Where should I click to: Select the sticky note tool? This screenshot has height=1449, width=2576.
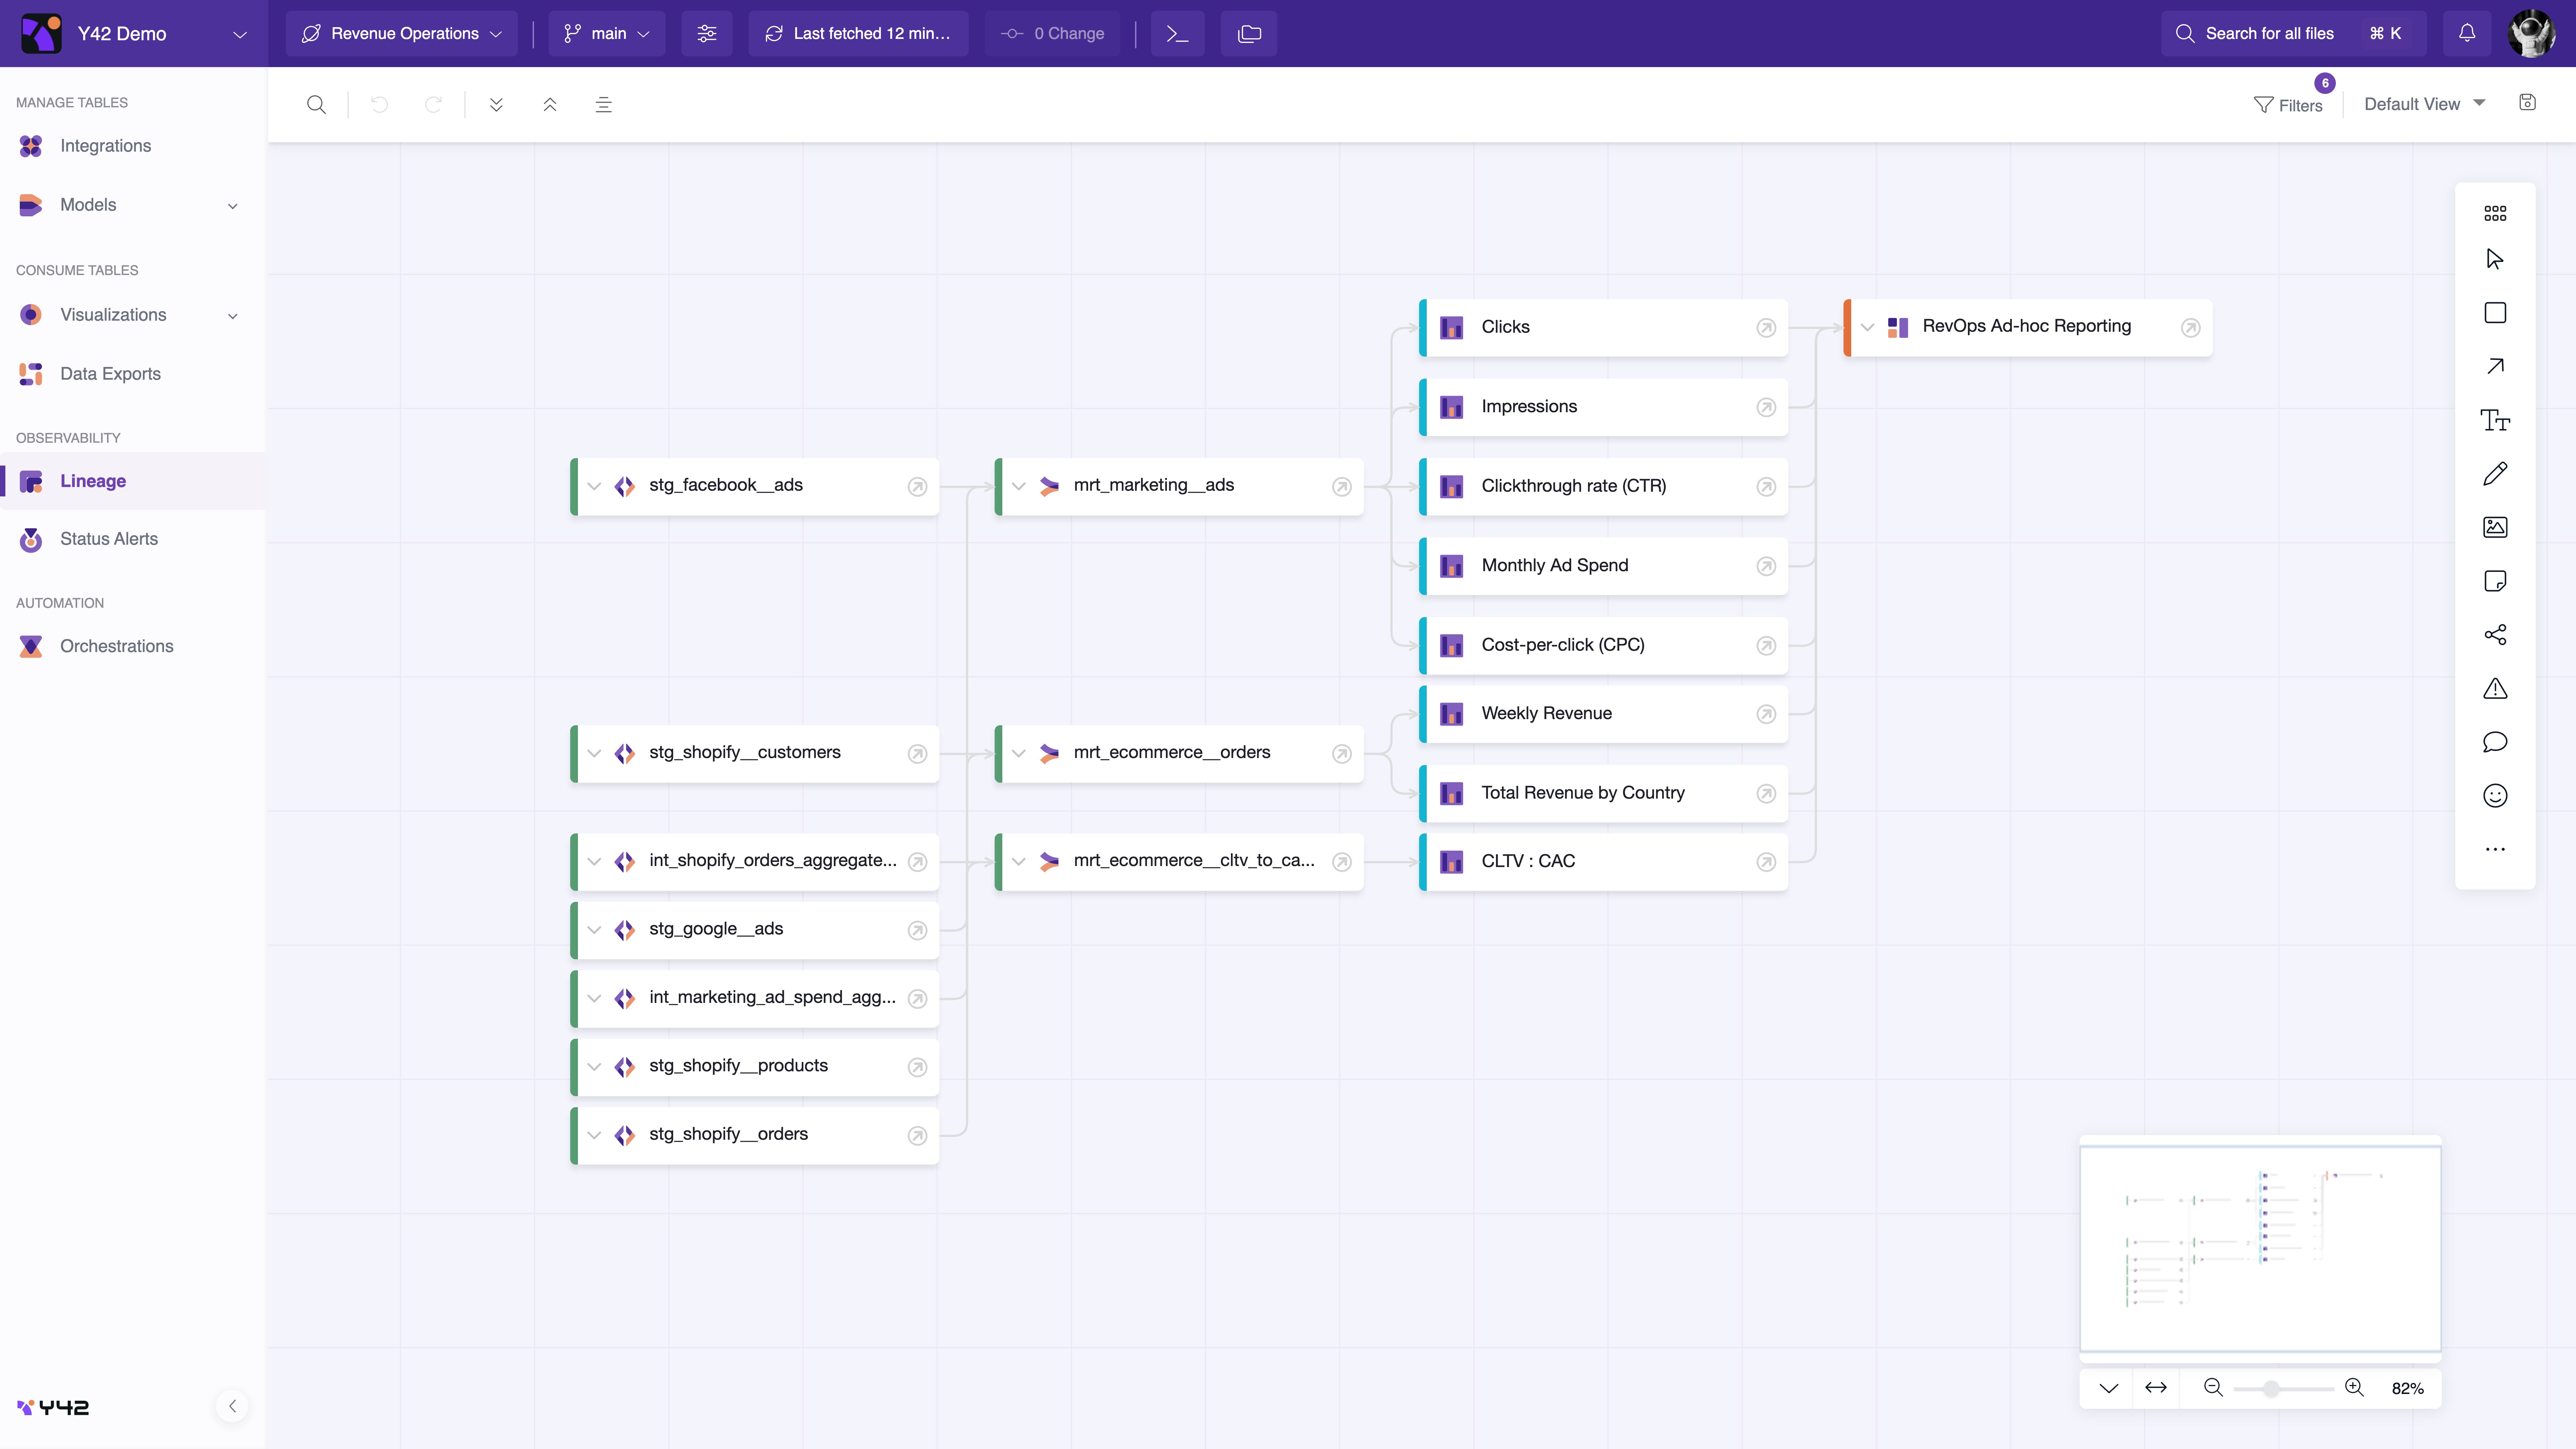pyautogui.click(x=2495, y=581)
